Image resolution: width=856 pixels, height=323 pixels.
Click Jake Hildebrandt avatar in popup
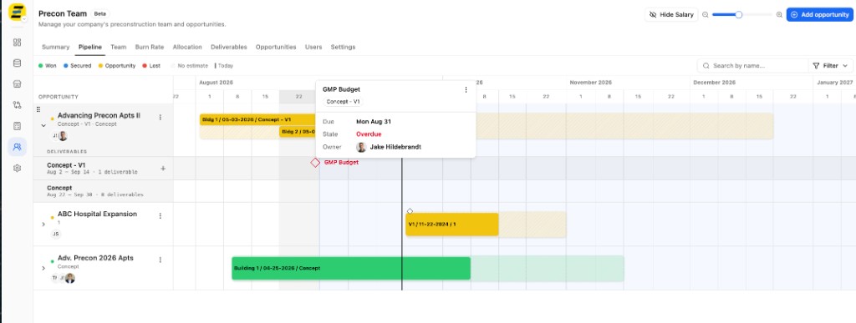361,147
